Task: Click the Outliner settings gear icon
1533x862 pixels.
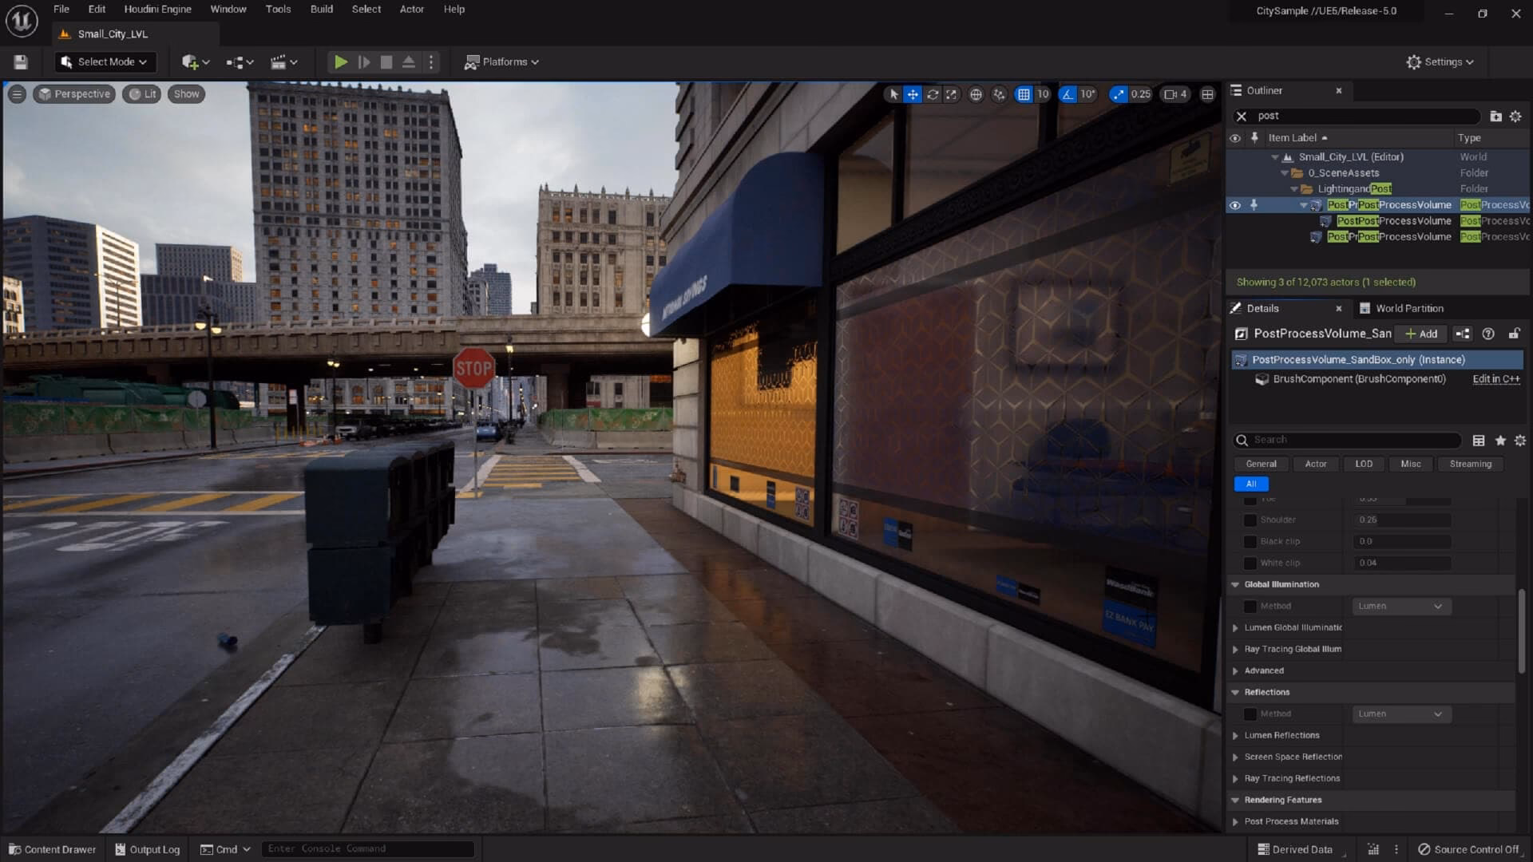Action: coord(1515,116)
